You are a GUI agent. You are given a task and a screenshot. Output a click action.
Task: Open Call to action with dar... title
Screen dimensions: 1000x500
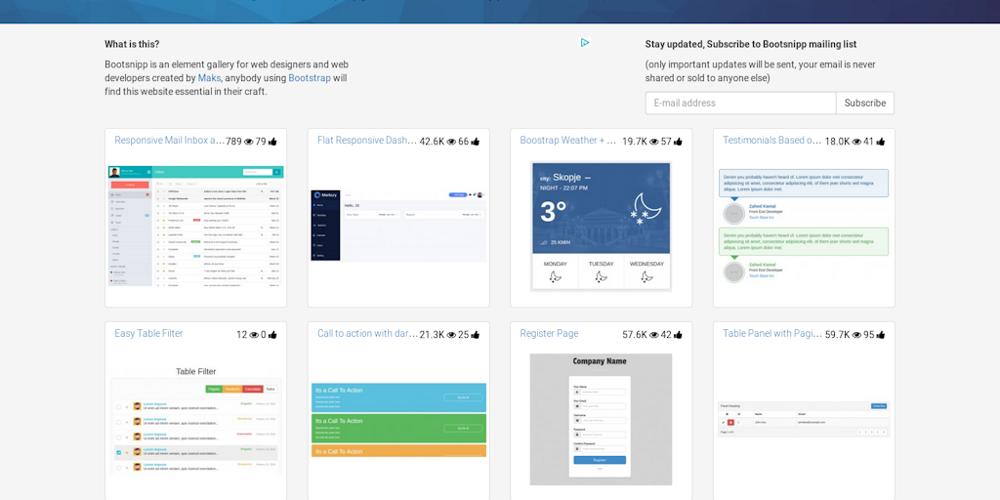point(367,334)
